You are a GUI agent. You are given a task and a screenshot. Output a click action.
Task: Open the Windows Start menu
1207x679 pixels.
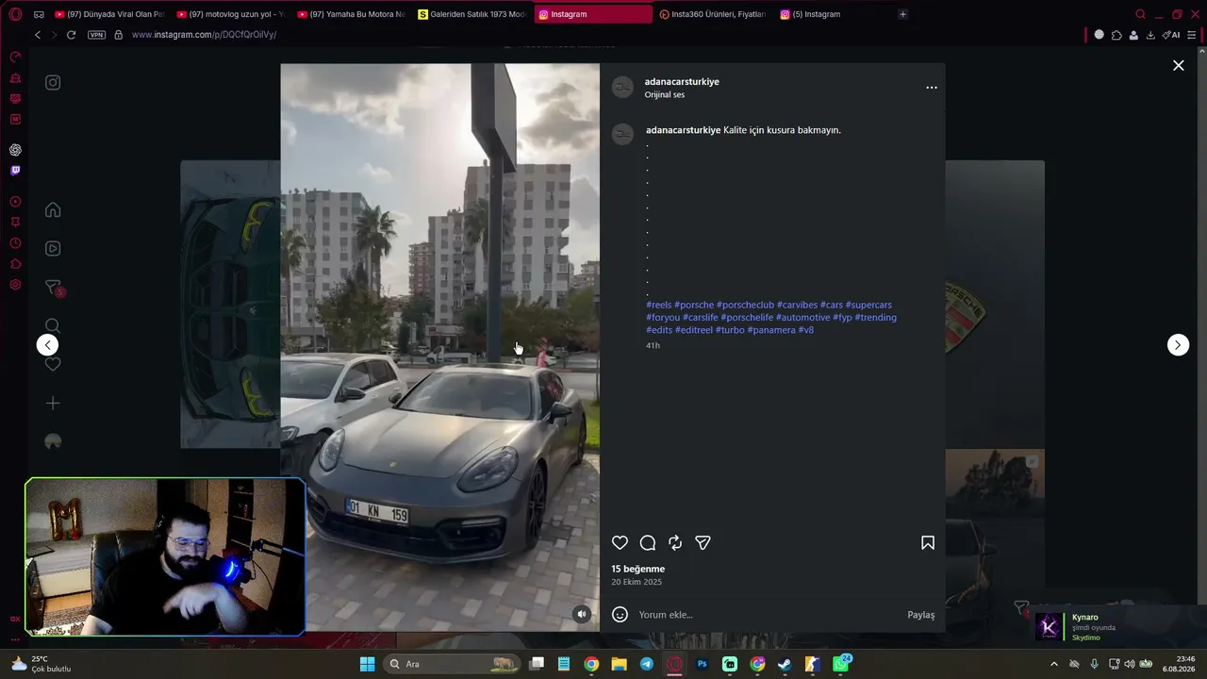[x=367, y=664]
